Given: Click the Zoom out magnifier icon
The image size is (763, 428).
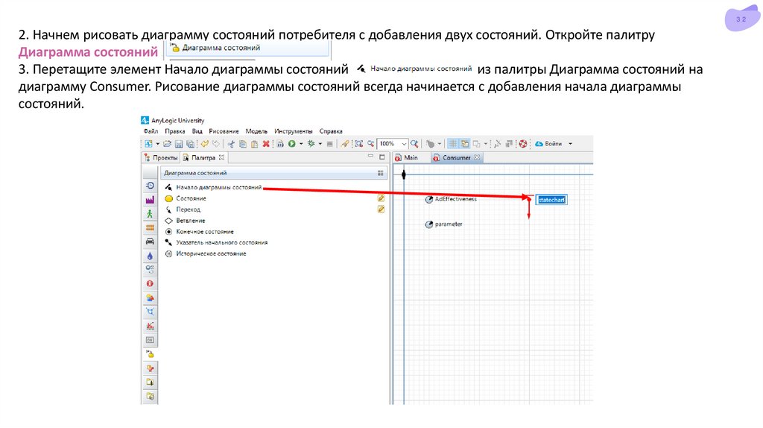Looking at the screenshot, I should (371, 144).
